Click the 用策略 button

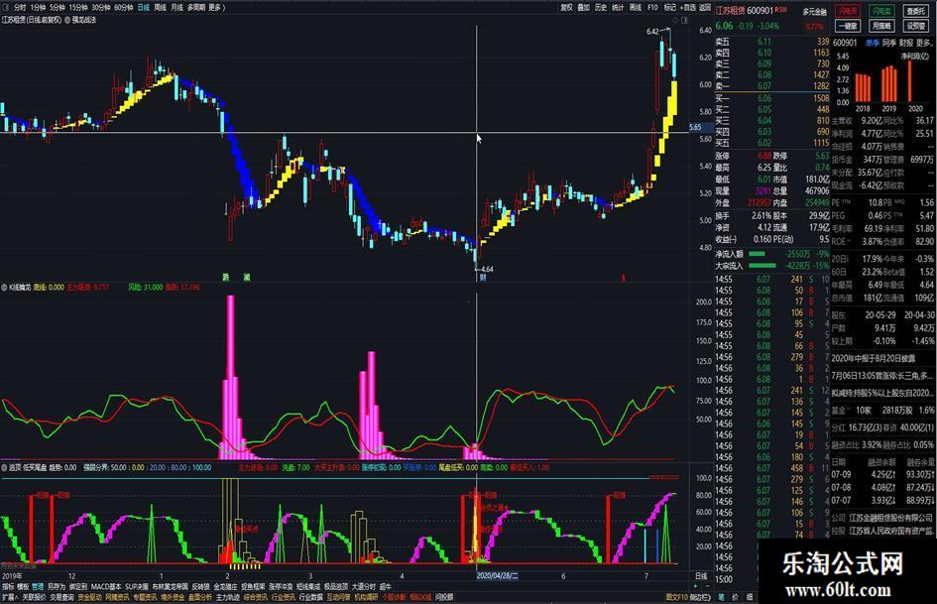point(881,26)
